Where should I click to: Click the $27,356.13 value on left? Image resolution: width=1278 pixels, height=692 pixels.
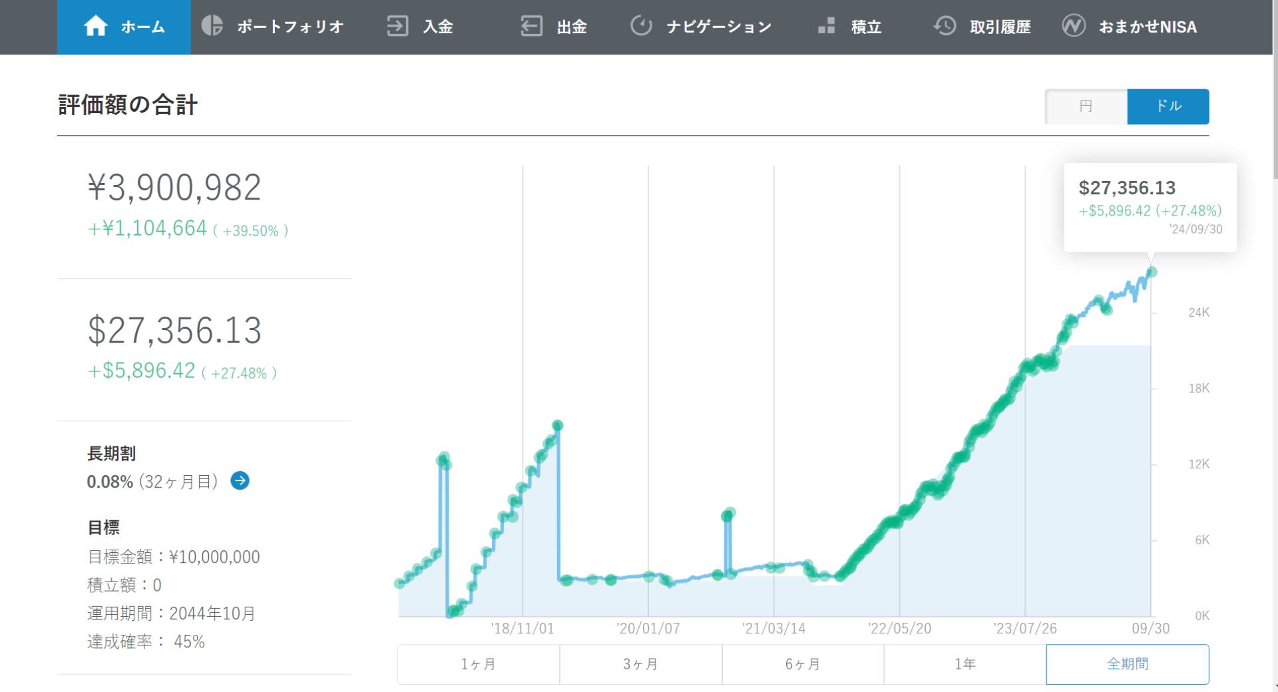[x=174, y=330]
